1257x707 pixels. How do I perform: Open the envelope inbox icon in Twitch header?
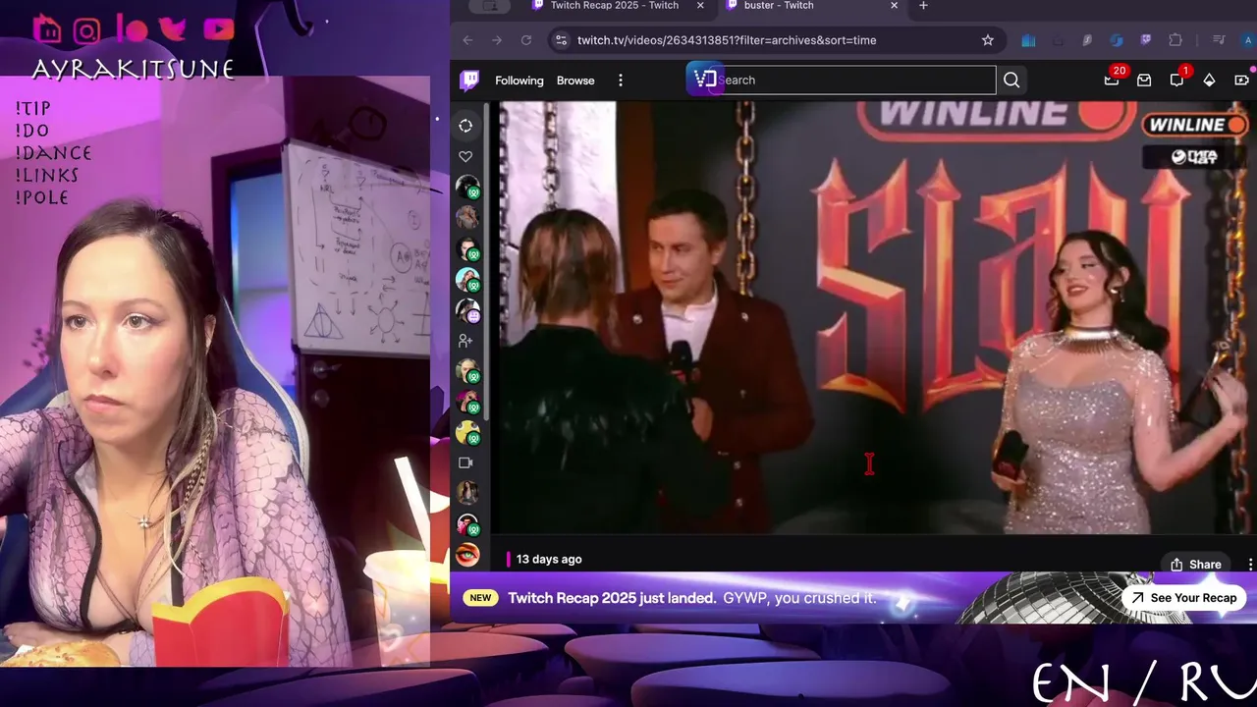point(1144,81)
